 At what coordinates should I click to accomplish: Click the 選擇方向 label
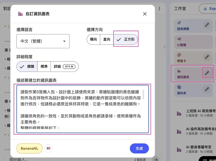tap(95, 30)
